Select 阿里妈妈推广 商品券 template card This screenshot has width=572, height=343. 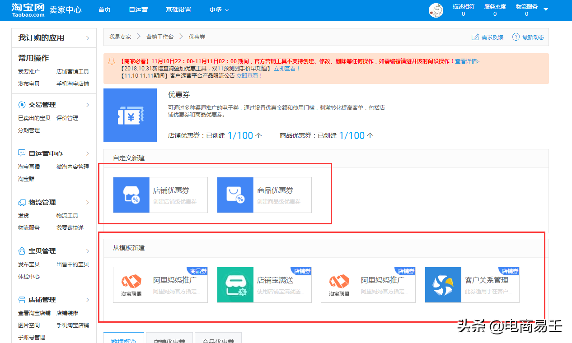160,285
